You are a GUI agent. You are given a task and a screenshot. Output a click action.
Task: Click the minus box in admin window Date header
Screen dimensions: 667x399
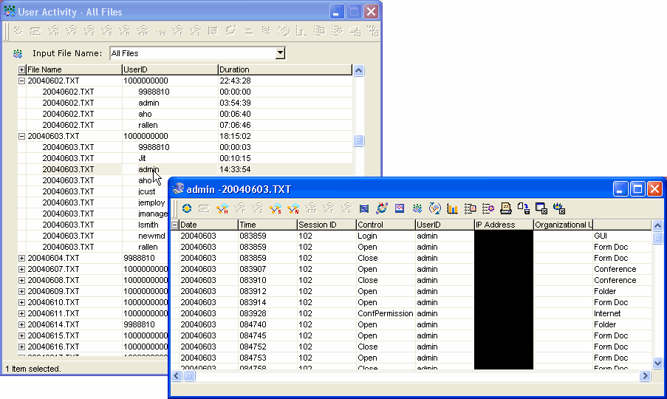pos(175,225)
